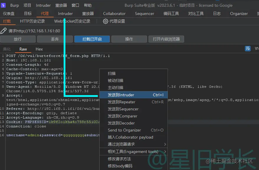This screenshot has width=259, height=170.
Task: Choose 修改请求方法 from context menu
Action: [x=134, y=159]
